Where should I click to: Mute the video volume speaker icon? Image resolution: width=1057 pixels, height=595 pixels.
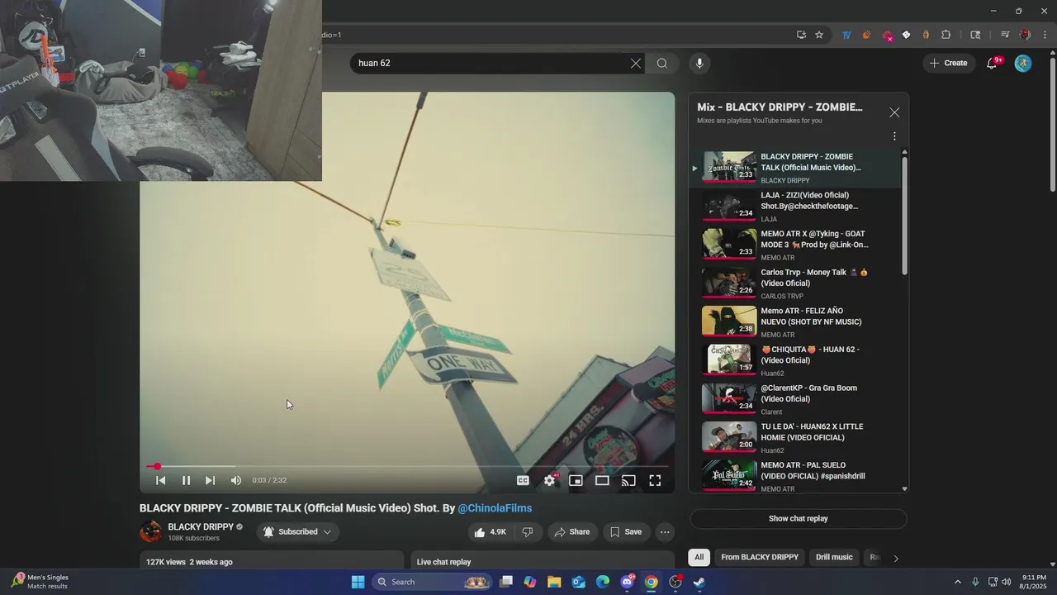(236, 480)
